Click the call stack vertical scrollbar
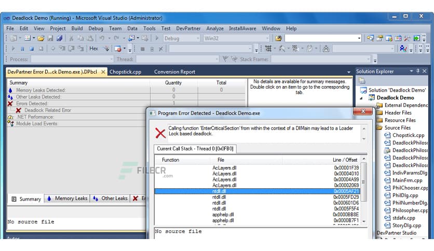This screenshot has height=251, width=434. tap(364, 190)
